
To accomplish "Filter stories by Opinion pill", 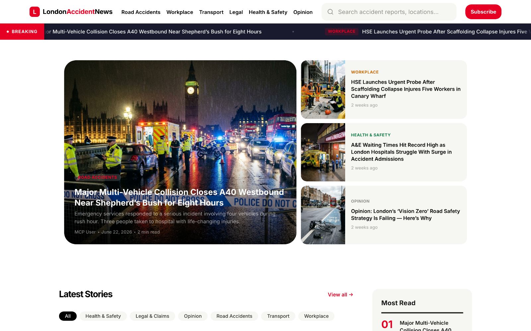I will (x=193, y=316).
